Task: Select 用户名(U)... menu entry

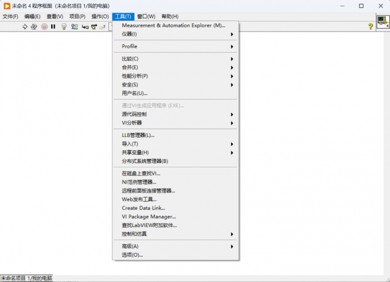Action: click(175, 93)
